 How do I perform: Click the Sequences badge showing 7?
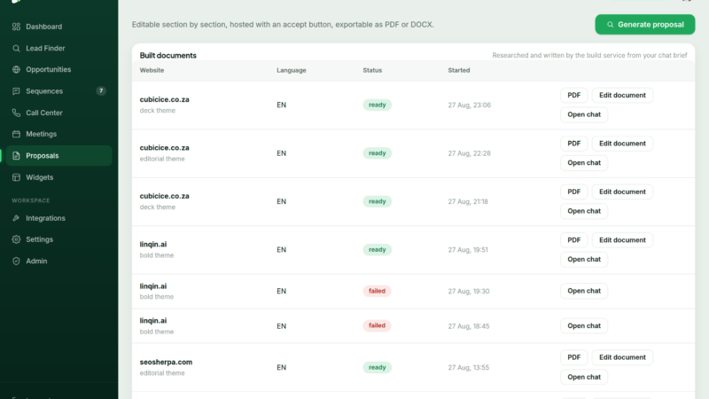pyautogui.click(x=101, y=91)
